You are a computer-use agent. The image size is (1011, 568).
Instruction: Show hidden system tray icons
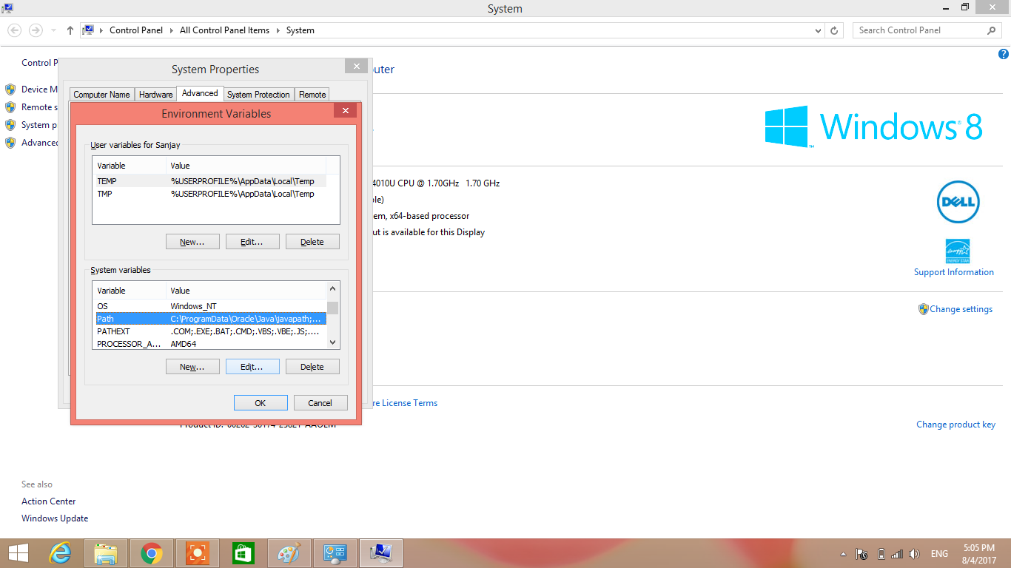843,554
